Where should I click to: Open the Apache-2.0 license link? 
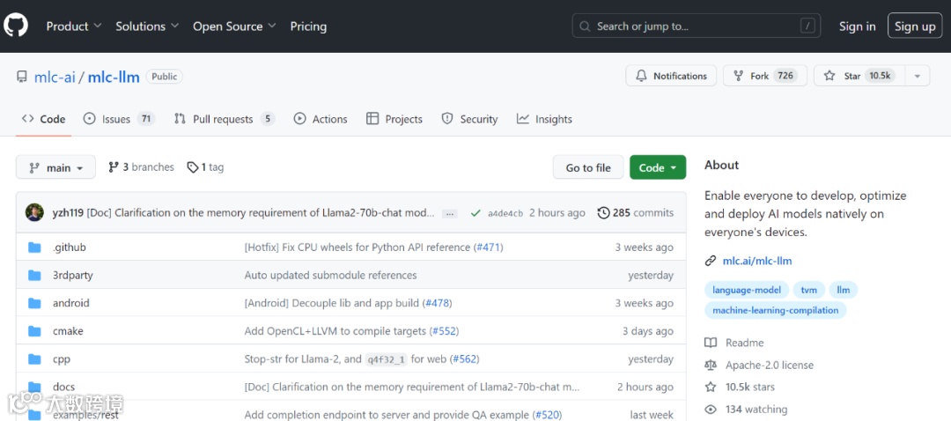point(769,366)
